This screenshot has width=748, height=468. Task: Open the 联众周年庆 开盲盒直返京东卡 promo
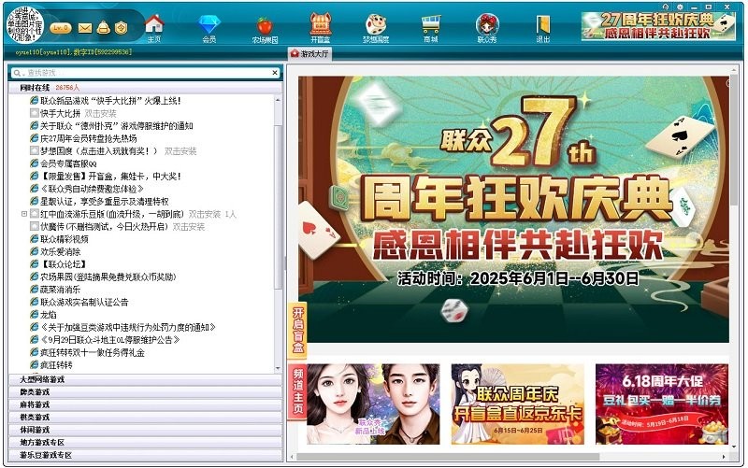pyautogui.click(x=518, y=404)
